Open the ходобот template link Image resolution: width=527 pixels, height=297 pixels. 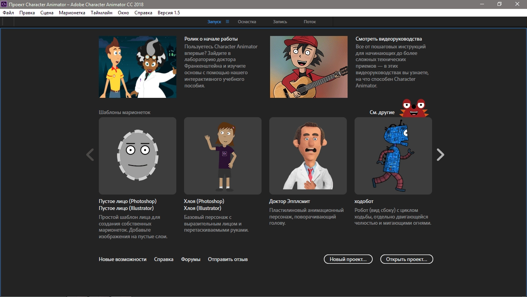coord(364,201)
